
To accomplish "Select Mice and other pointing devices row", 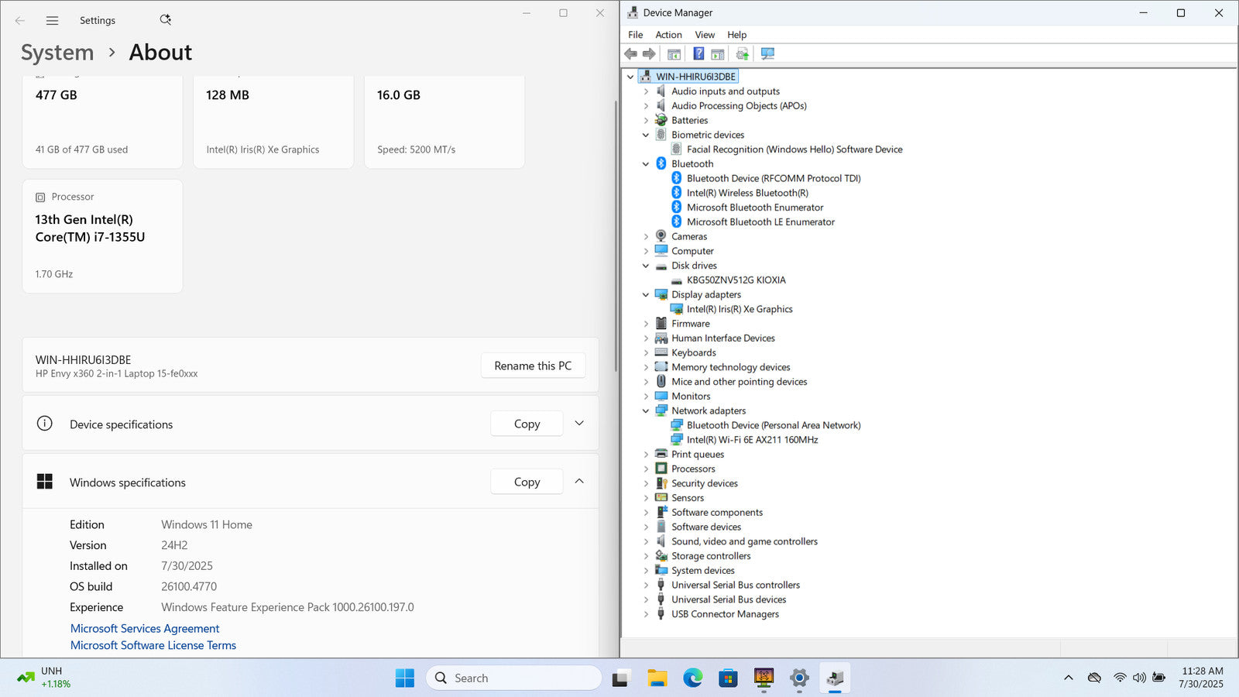I will pyautogui.click(x=739, y=382).
